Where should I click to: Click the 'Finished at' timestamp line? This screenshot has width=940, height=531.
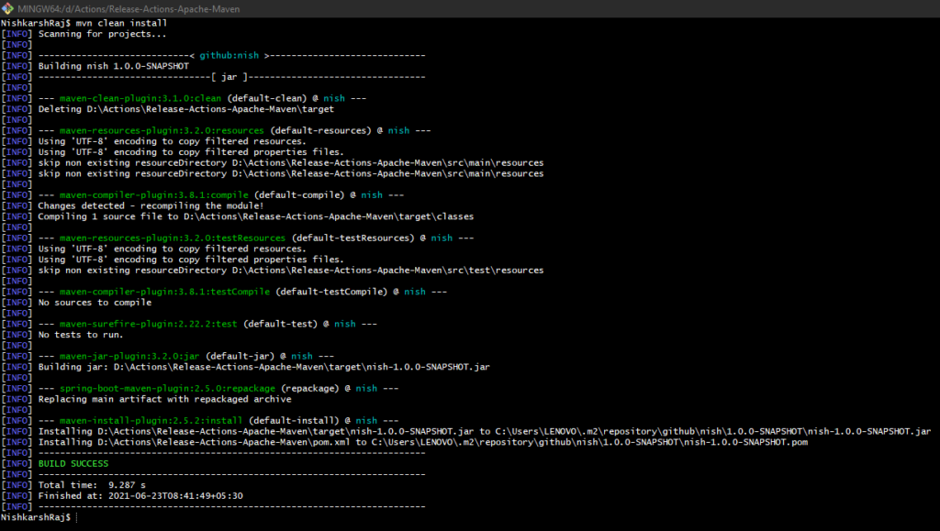pos(140,495)
